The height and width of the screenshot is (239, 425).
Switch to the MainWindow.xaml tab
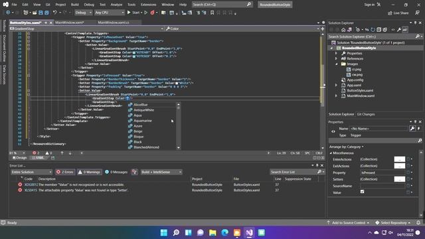[x=70, y=23]
